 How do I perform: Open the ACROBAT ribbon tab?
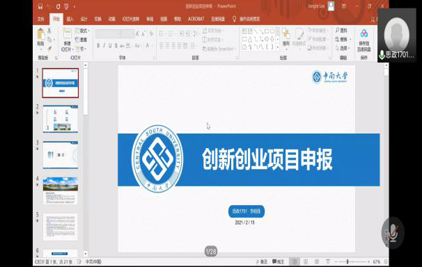196,19
